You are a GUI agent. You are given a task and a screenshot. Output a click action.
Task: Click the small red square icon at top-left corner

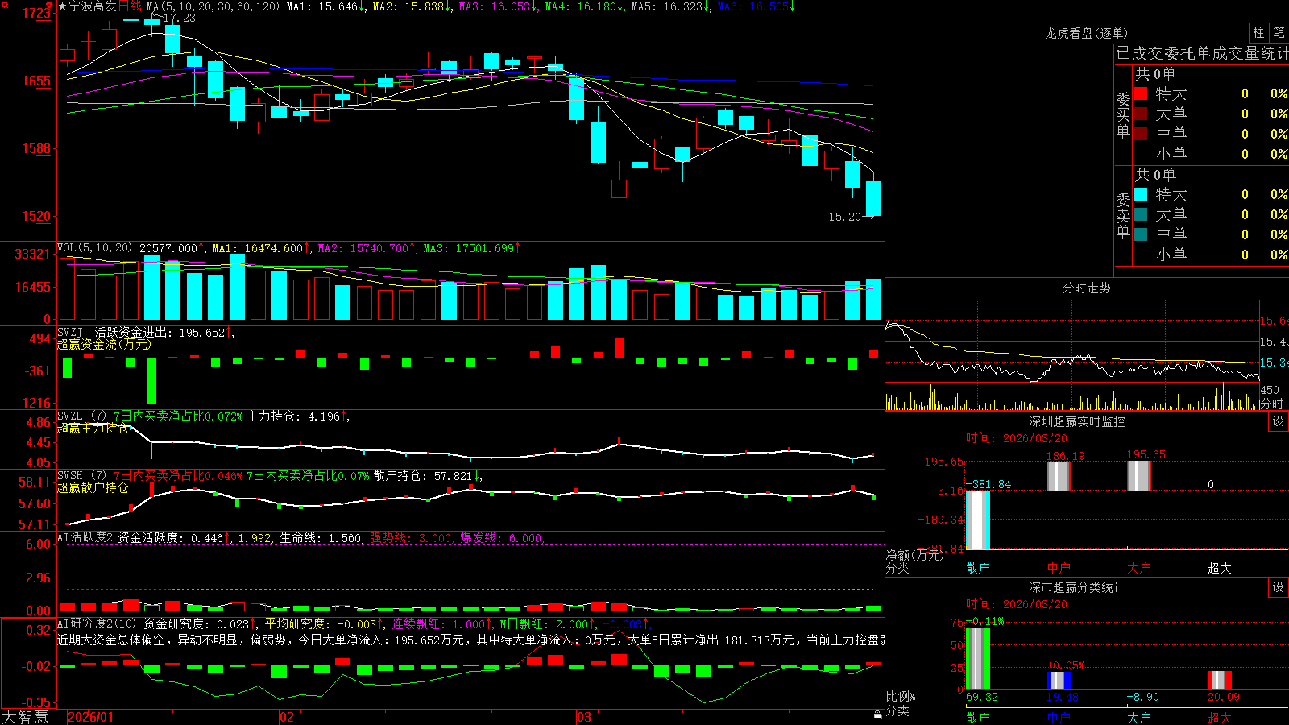[3, 4]
